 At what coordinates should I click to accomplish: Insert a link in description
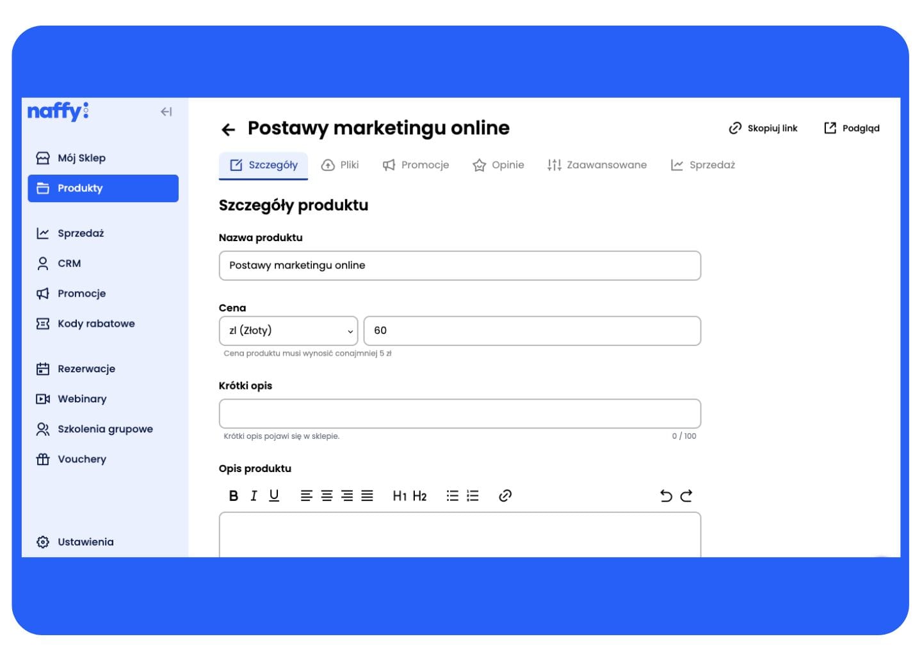[x=505, y=496]
